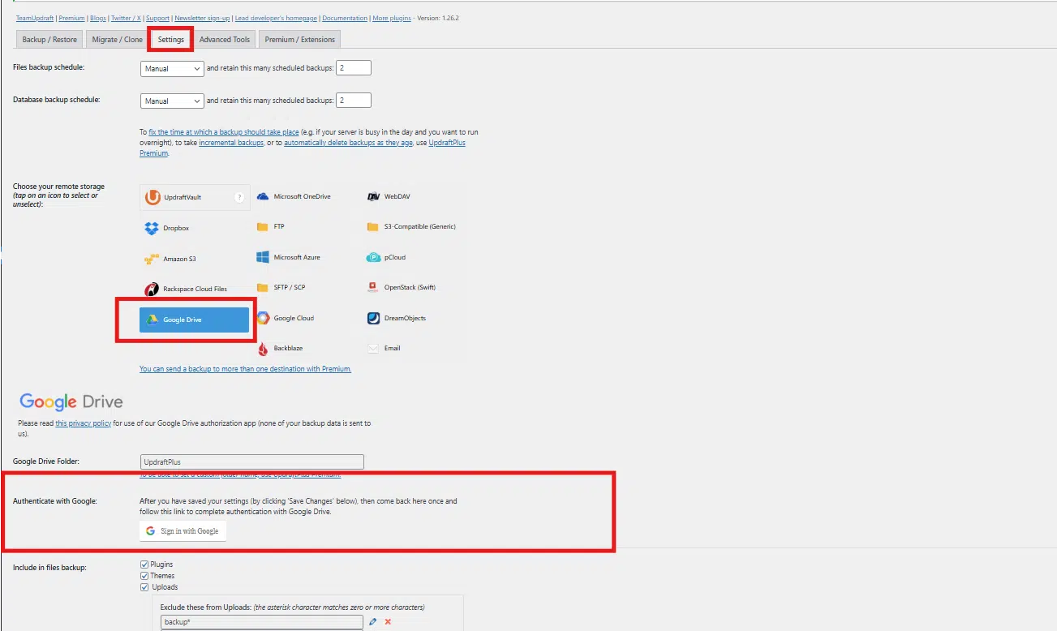The width and height of the screenshot is (1057, 631).
Task: Unselect the highlighted Google Drive storage
Action: 195,320
